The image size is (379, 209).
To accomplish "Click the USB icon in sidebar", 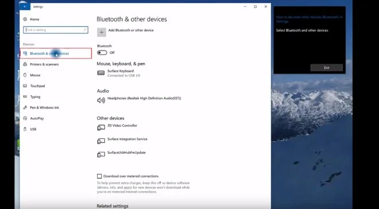I will pyautogui.click(x=25, y=129).
